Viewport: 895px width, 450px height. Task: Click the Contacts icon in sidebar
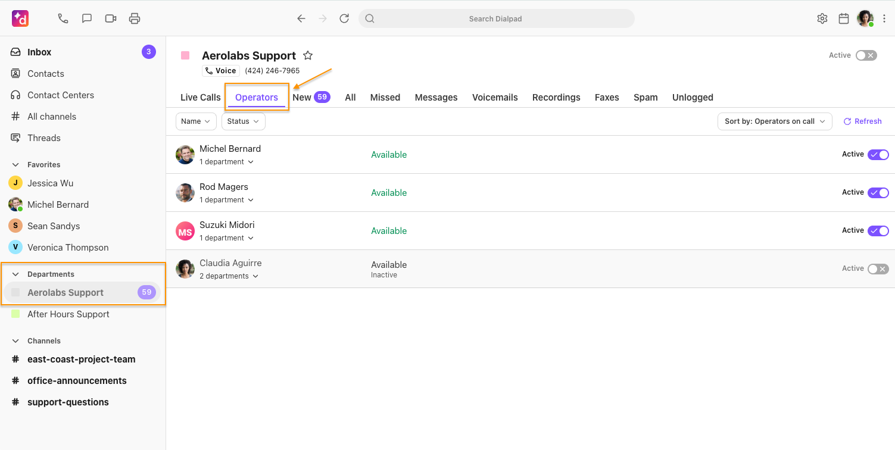16,74
